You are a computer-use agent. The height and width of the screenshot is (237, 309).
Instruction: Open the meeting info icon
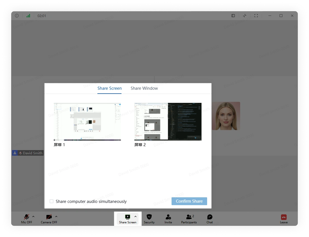17,16
